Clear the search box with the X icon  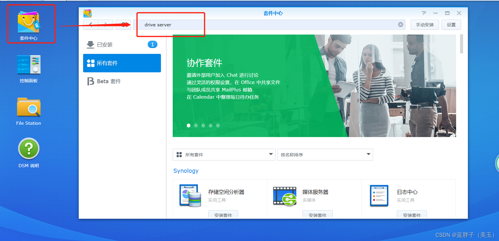(x=400, y=25)
